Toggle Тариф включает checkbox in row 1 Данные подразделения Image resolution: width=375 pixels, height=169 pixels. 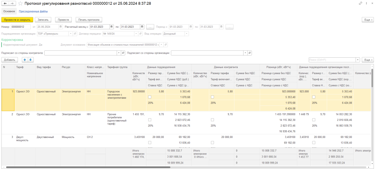(149, 97)
